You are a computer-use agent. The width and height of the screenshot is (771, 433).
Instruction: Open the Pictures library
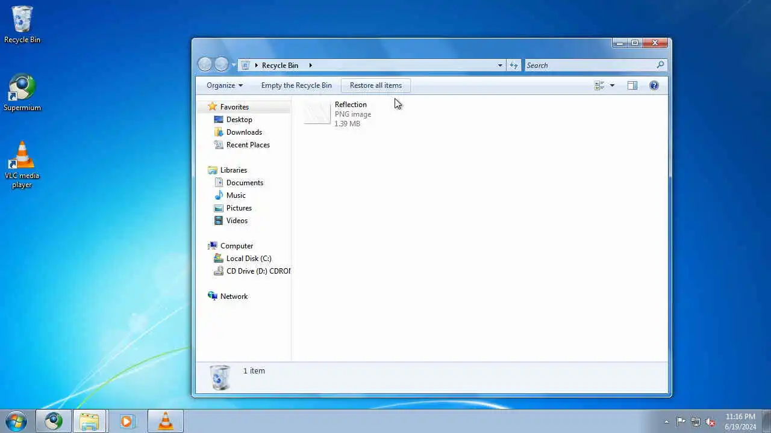pyautogui.click(x=239, y=208)
